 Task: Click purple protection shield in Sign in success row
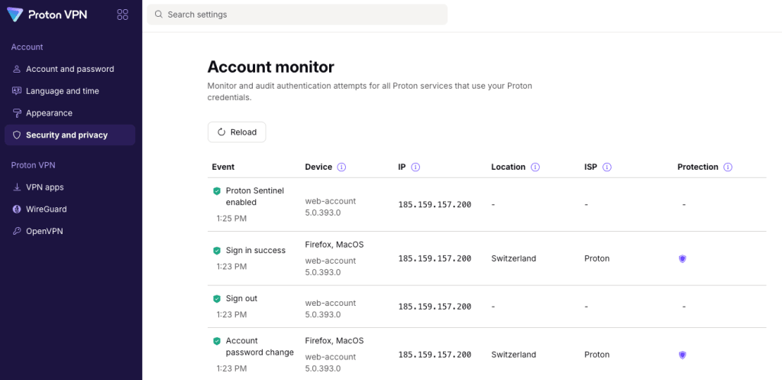click(x=683, y=258)
